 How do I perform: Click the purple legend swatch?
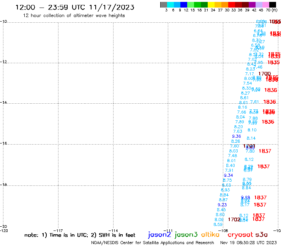(252, 5)
